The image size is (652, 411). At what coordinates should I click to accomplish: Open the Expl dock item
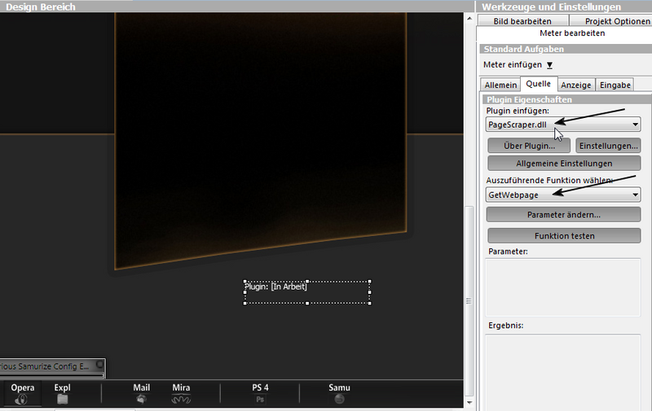tap(63, 393)
